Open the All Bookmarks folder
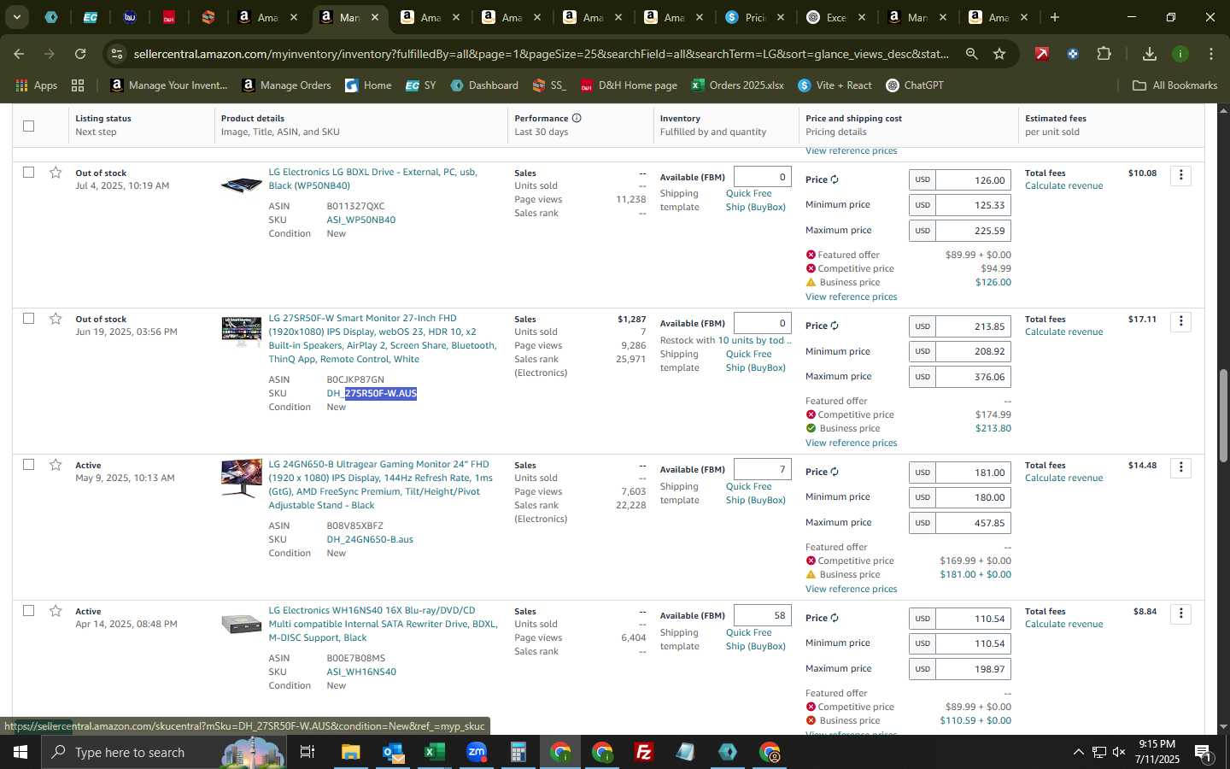This screenshot has height=769, width=1230. click(1174, 85)
